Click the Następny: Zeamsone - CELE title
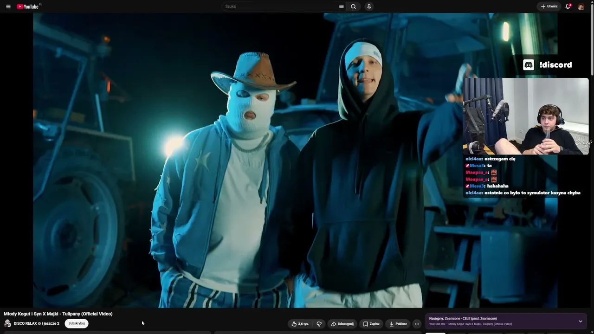The image size is (594, 334). point(463,319)
